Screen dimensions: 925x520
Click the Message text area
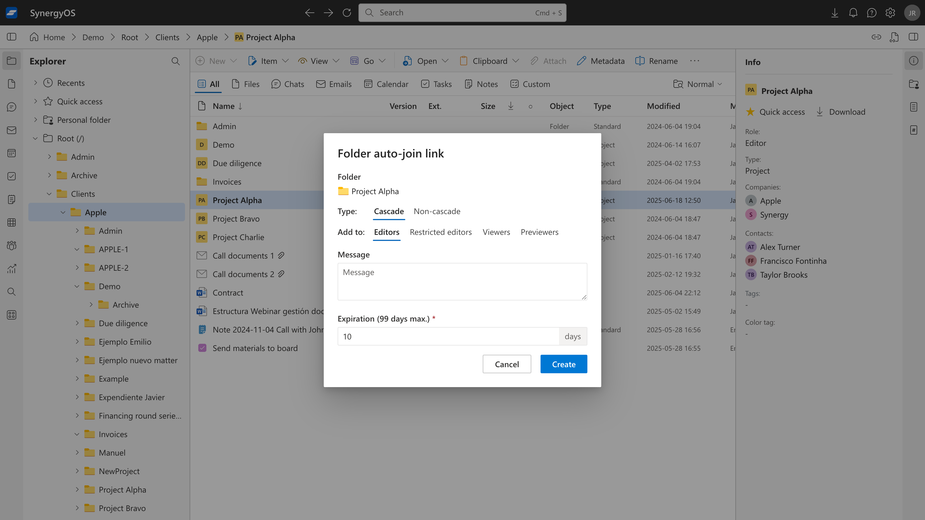tap(462, 282)
